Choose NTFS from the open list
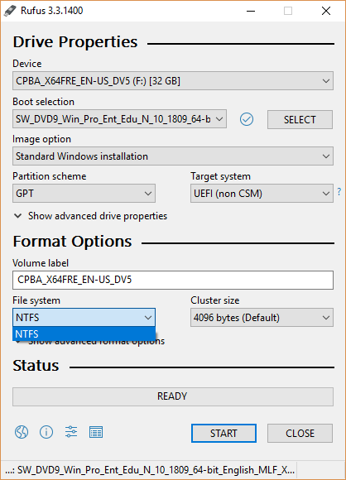This screenshot has height=480, width=346. pos(84,334)
